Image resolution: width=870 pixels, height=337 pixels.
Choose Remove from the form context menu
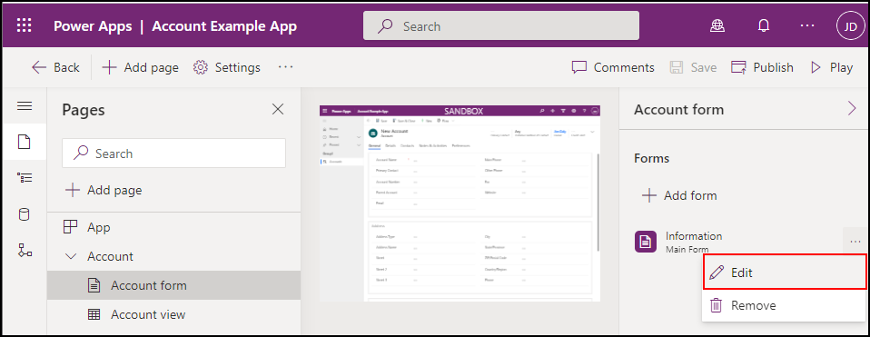[x=784, y=305]
